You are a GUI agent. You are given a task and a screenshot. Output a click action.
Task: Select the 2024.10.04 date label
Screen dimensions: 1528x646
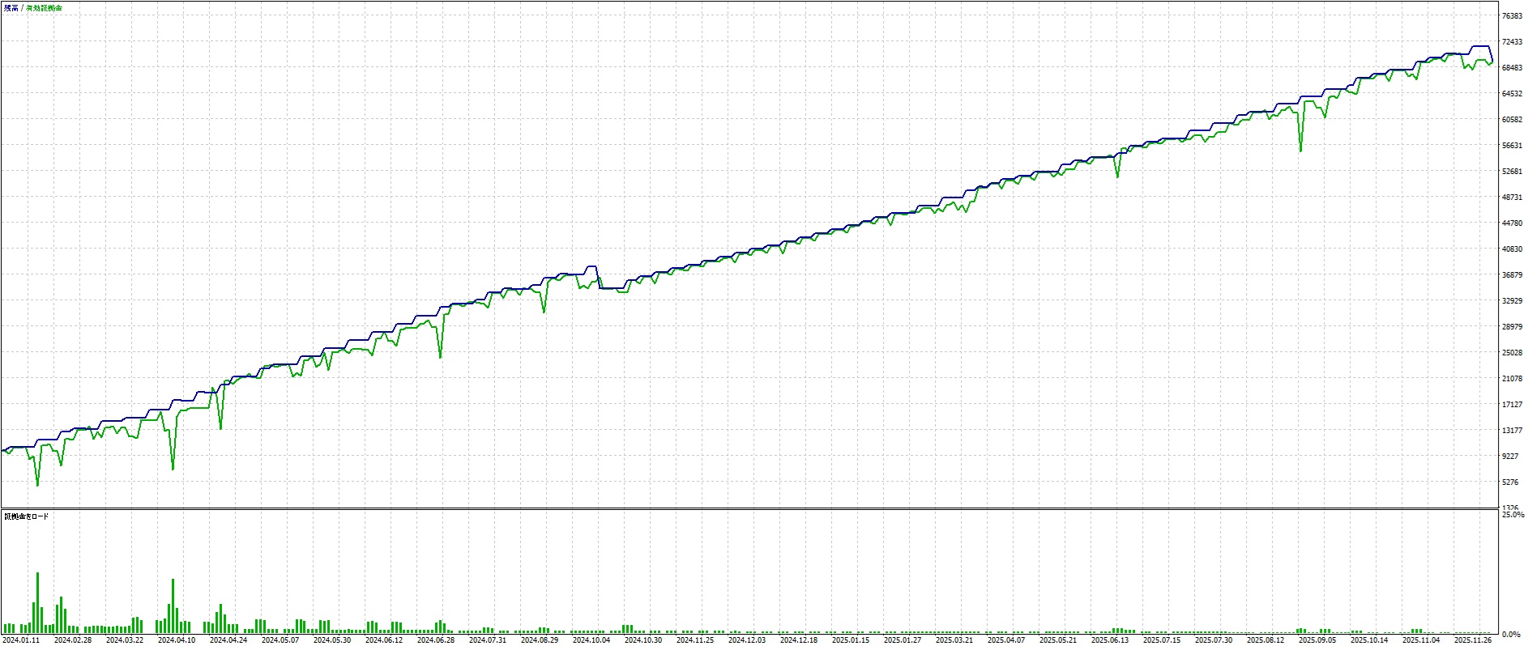click(591, 640)
